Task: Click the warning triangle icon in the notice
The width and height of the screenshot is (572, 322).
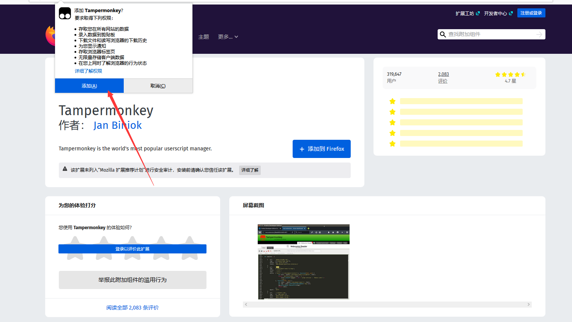Action: click(x=65, y=169)
